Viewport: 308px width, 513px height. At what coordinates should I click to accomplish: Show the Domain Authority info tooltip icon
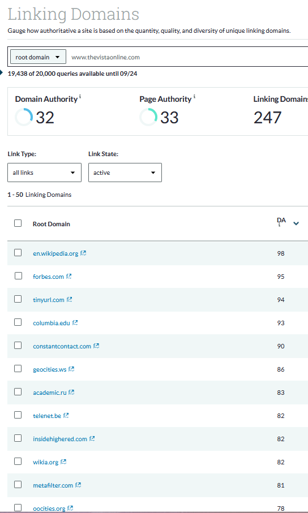click(x=80, y=97)
